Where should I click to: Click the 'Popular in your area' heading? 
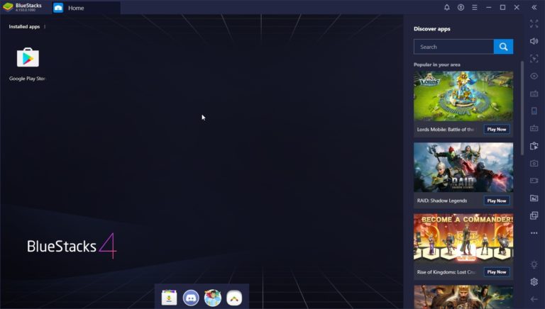437,64
